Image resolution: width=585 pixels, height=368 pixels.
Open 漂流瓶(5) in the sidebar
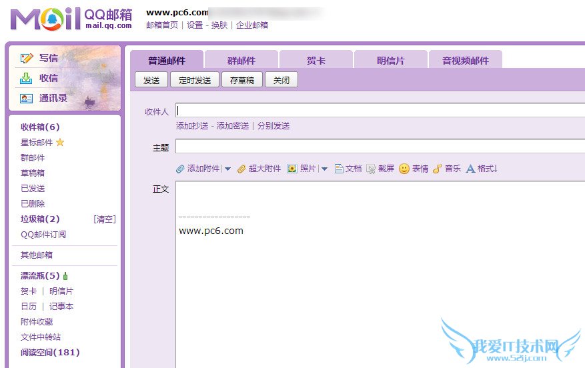click(x=40, y=276)
